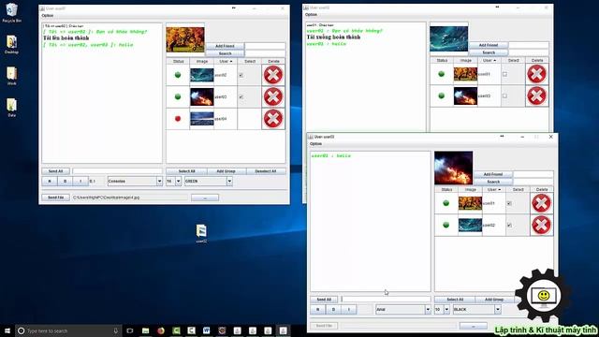Click user01's autumn-tree profile picture

click(185, 39)
